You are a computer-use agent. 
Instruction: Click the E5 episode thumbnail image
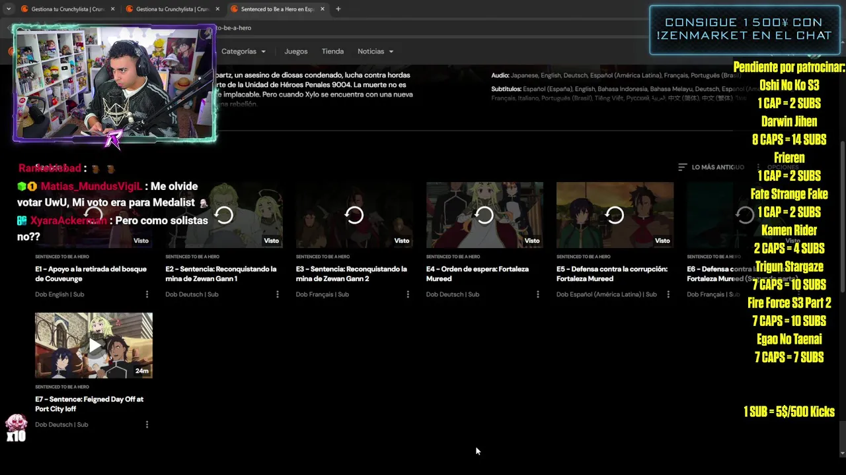pos(615,215)
